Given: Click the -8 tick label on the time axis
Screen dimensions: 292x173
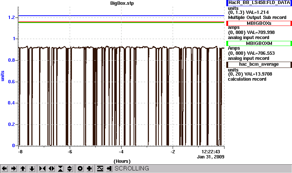Looking at the screenshot, I should coord(20,151).
